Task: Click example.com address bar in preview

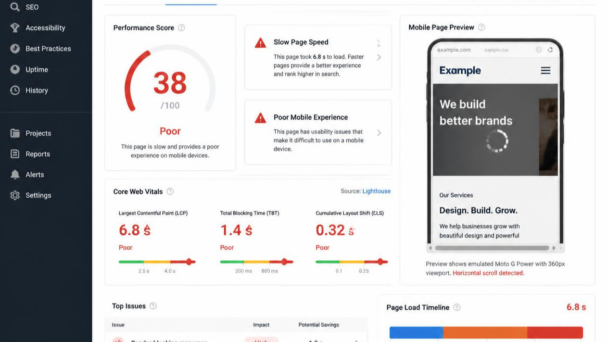Action: click(454, 50)
